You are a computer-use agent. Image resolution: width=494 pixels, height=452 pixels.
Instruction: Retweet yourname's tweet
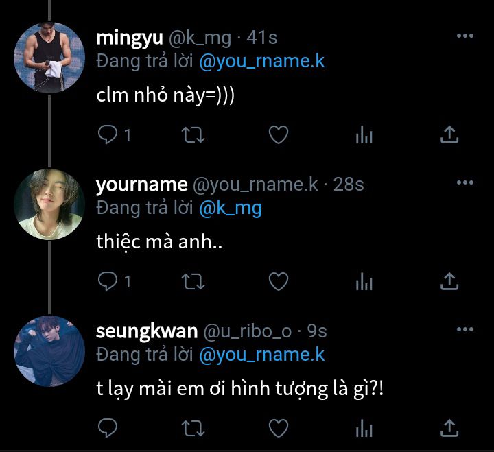click(x=193, y=281)
